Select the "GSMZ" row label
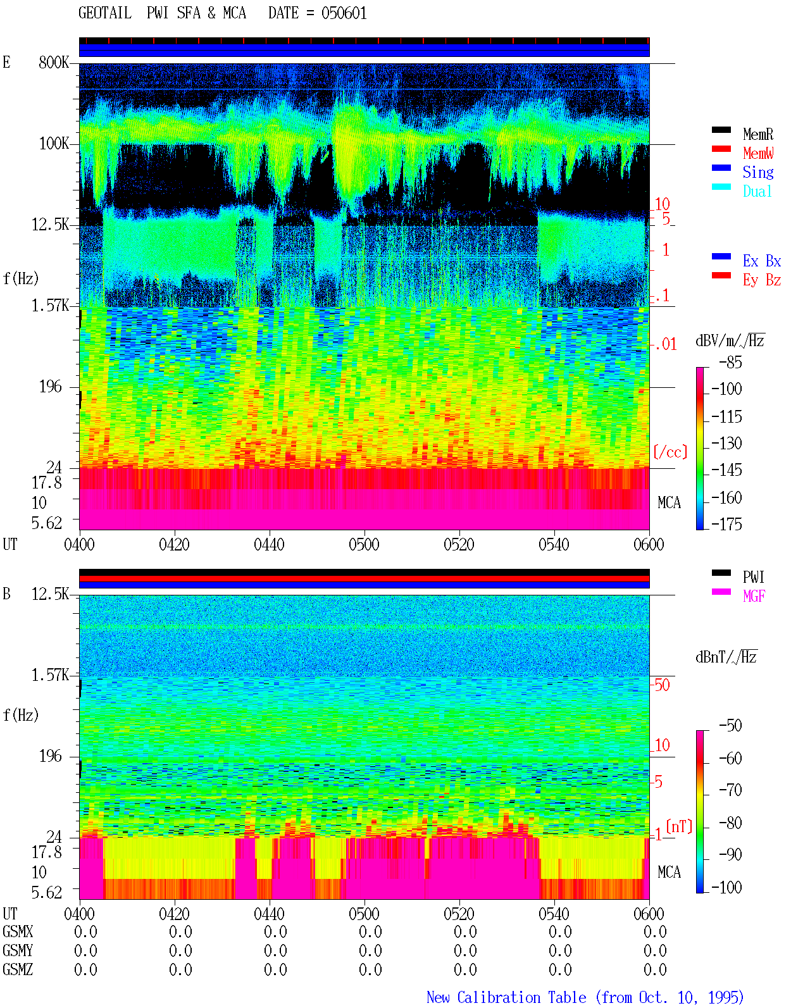Image resolution: width=810 pixels, height=1008 pixels. (x=18, y=970)
